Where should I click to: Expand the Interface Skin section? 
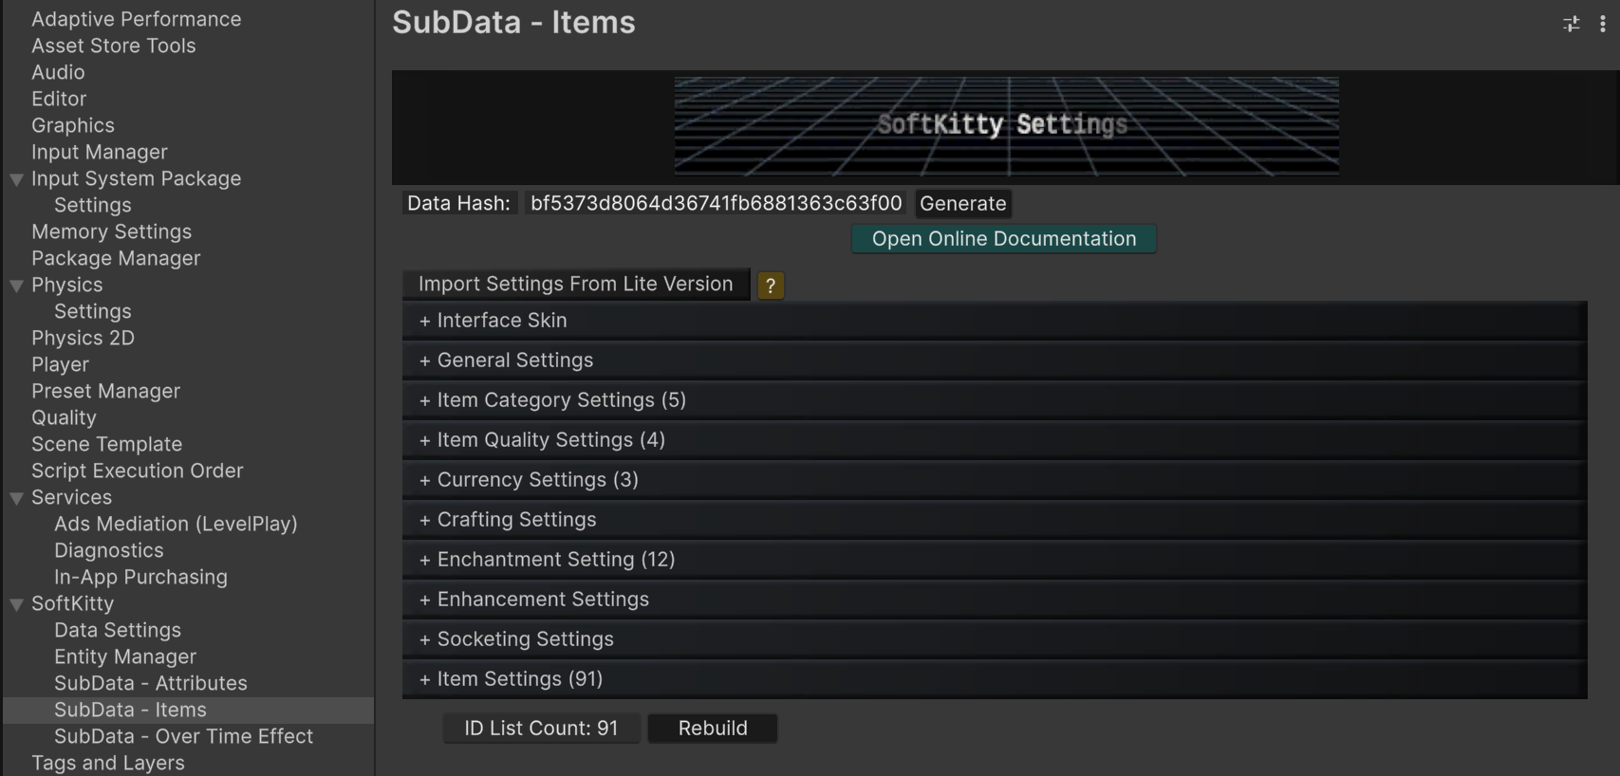click(502, 321)
